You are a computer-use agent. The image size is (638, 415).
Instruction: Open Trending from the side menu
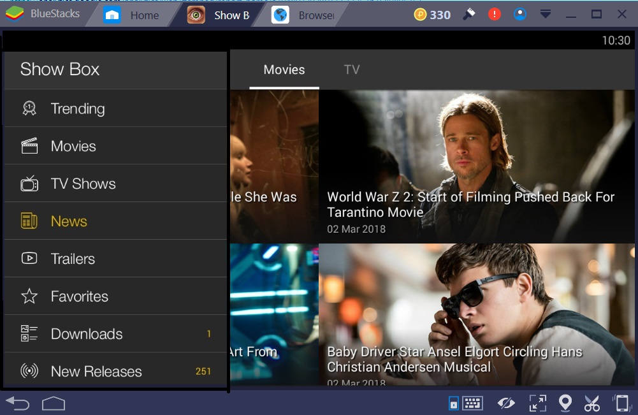point(115,108)
